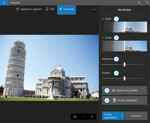The image size is (150, 123).
Task: Activate Sarkano acu efekts red-eye tool
Action: click(124, 90)
